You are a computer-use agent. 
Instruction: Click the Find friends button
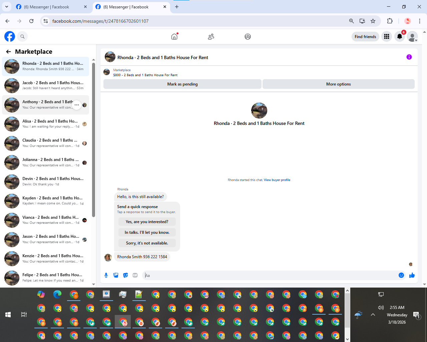click(365, 36)
